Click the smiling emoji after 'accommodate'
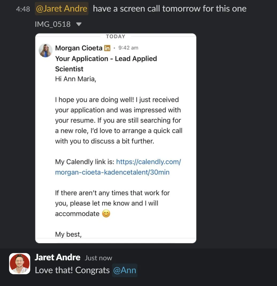This screenshot has width=277, height=286. pos(106,214)
